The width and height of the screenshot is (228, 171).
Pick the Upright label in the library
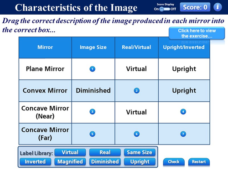pyautogui.click(x=140, y=161)
